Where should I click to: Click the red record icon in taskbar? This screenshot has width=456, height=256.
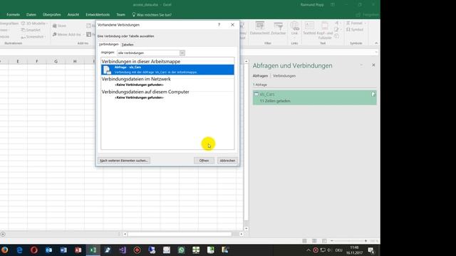137,250
